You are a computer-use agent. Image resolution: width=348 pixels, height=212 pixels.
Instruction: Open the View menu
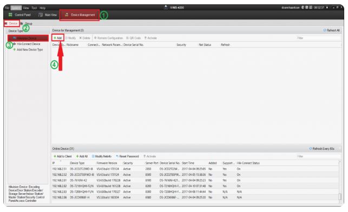click(26, 8)
